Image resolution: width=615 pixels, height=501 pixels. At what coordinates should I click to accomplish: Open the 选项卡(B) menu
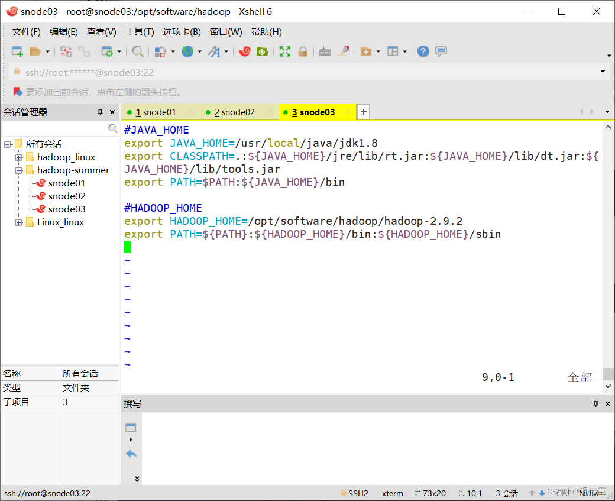pyautogui.click(x=182, y=32)
